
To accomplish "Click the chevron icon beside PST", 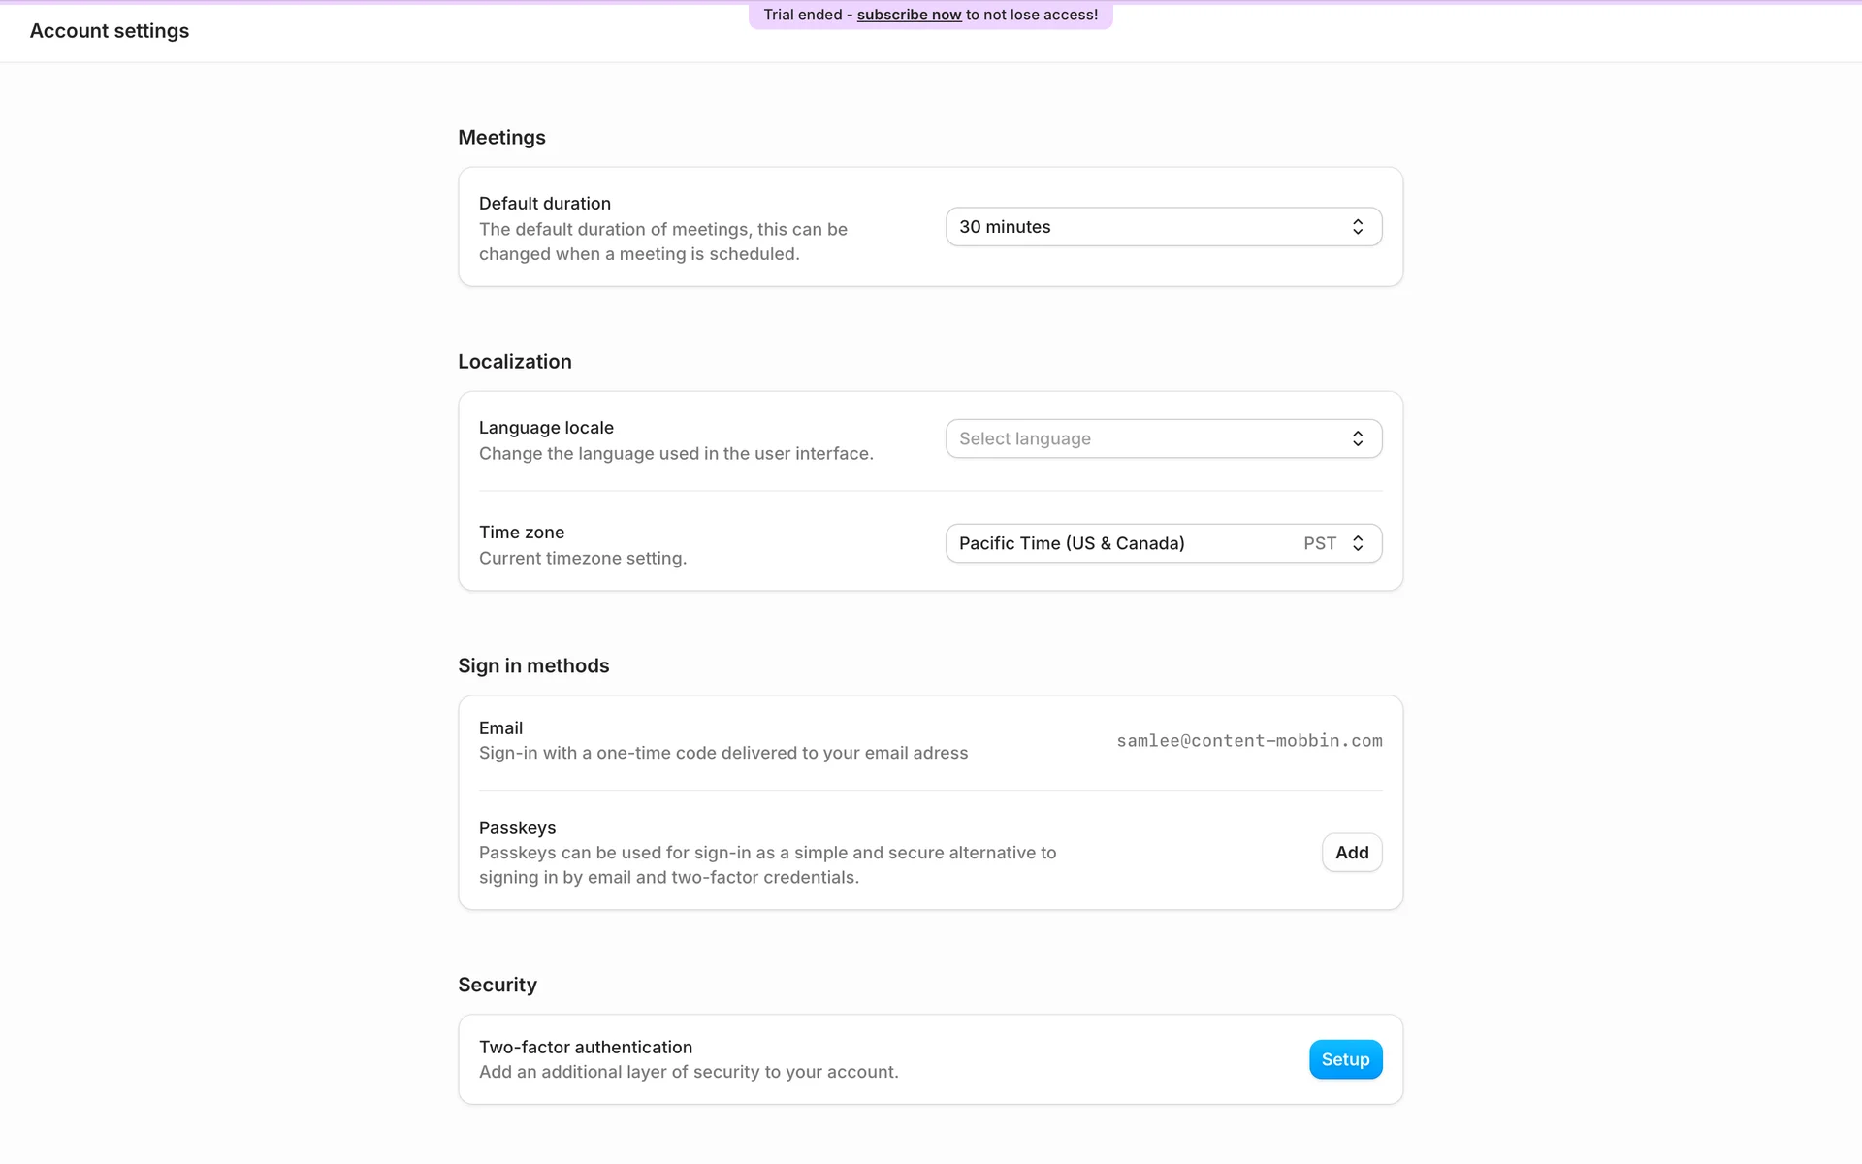I will pos(1358,544).
